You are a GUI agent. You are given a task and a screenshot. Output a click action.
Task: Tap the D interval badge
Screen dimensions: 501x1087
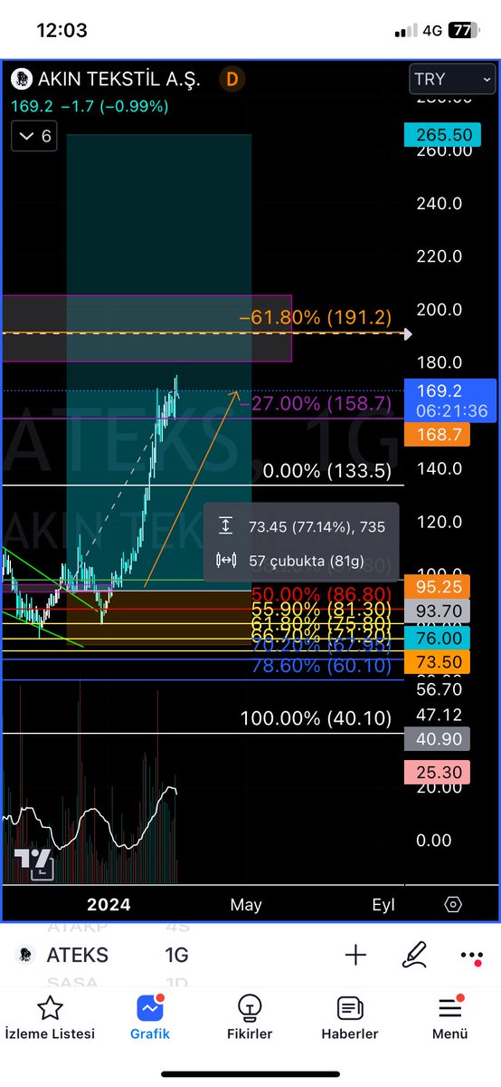[232, 79]
